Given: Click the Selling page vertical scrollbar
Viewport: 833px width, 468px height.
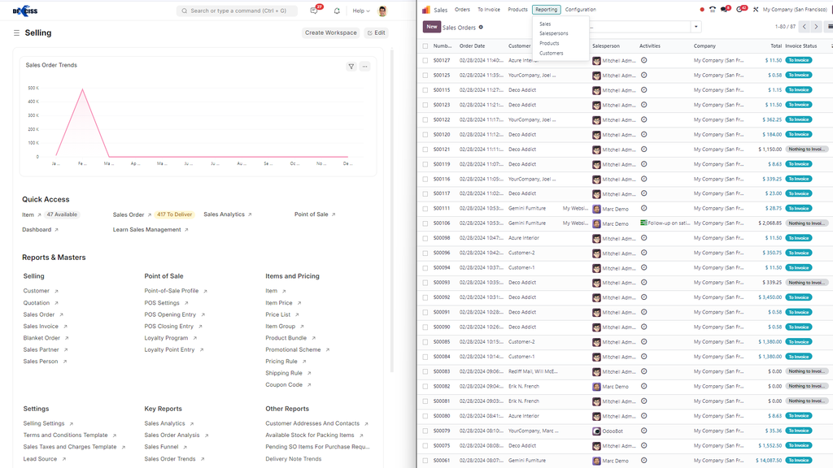Looking at the screenshot, I should click(x=392, y=210).
